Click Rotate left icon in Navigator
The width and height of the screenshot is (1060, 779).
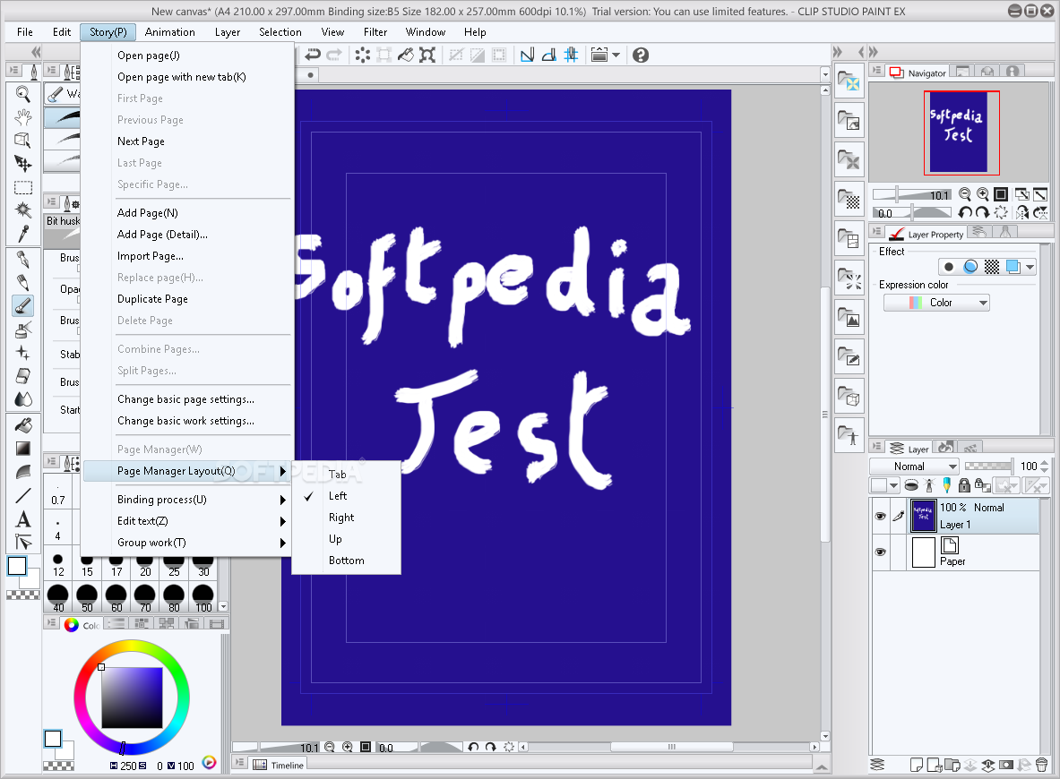pyautogui.click(x=965, y=213)
